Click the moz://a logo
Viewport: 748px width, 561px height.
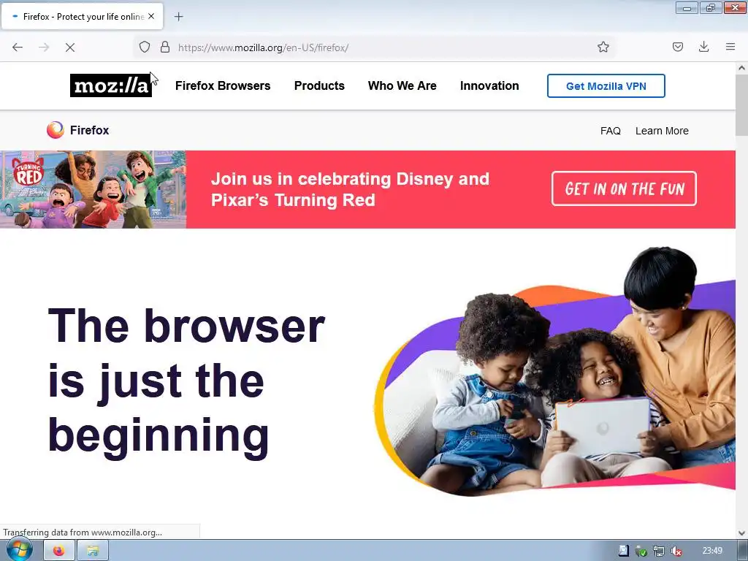(x=111, y=85)
